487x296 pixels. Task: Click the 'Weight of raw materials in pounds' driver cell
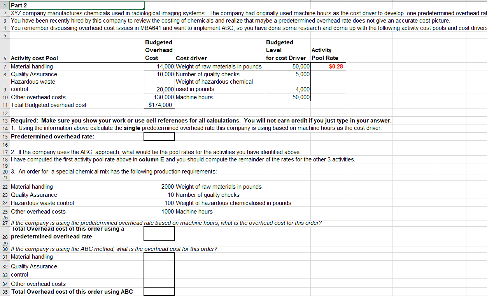click(x=219, y=67)
